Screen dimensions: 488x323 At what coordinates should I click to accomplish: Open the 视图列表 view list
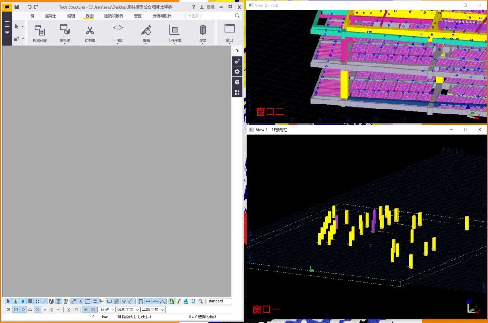point(40,31)
